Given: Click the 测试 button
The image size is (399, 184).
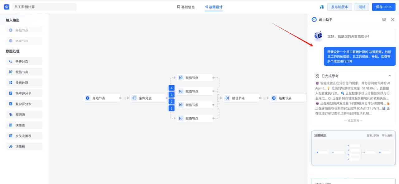Looking at the screenshot, I should [x=362, y=7].
